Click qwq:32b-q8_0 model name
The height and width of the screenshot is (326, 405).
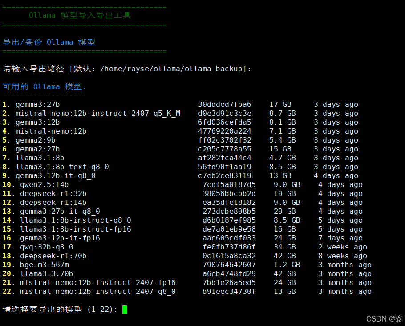46,247
